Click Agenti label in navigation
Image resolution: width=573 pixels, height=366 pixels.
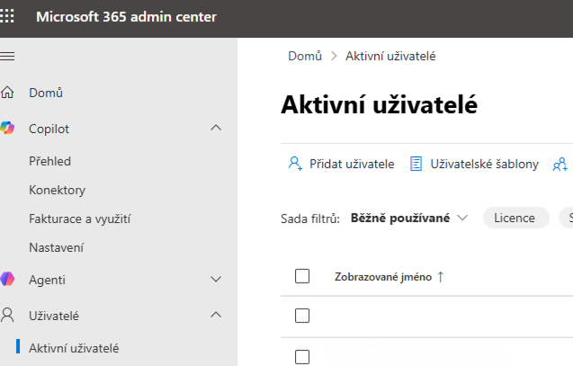(x=47, y=280)
